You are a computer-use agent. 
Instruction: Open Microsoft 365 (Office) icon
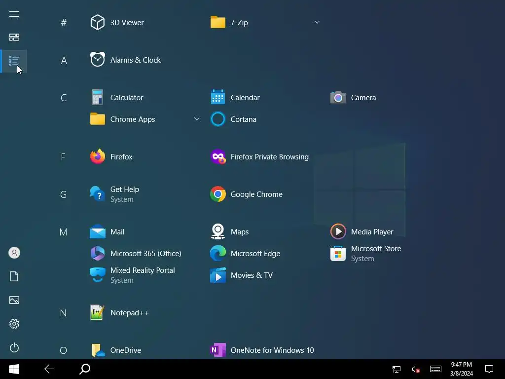click(x=97, y=253)
